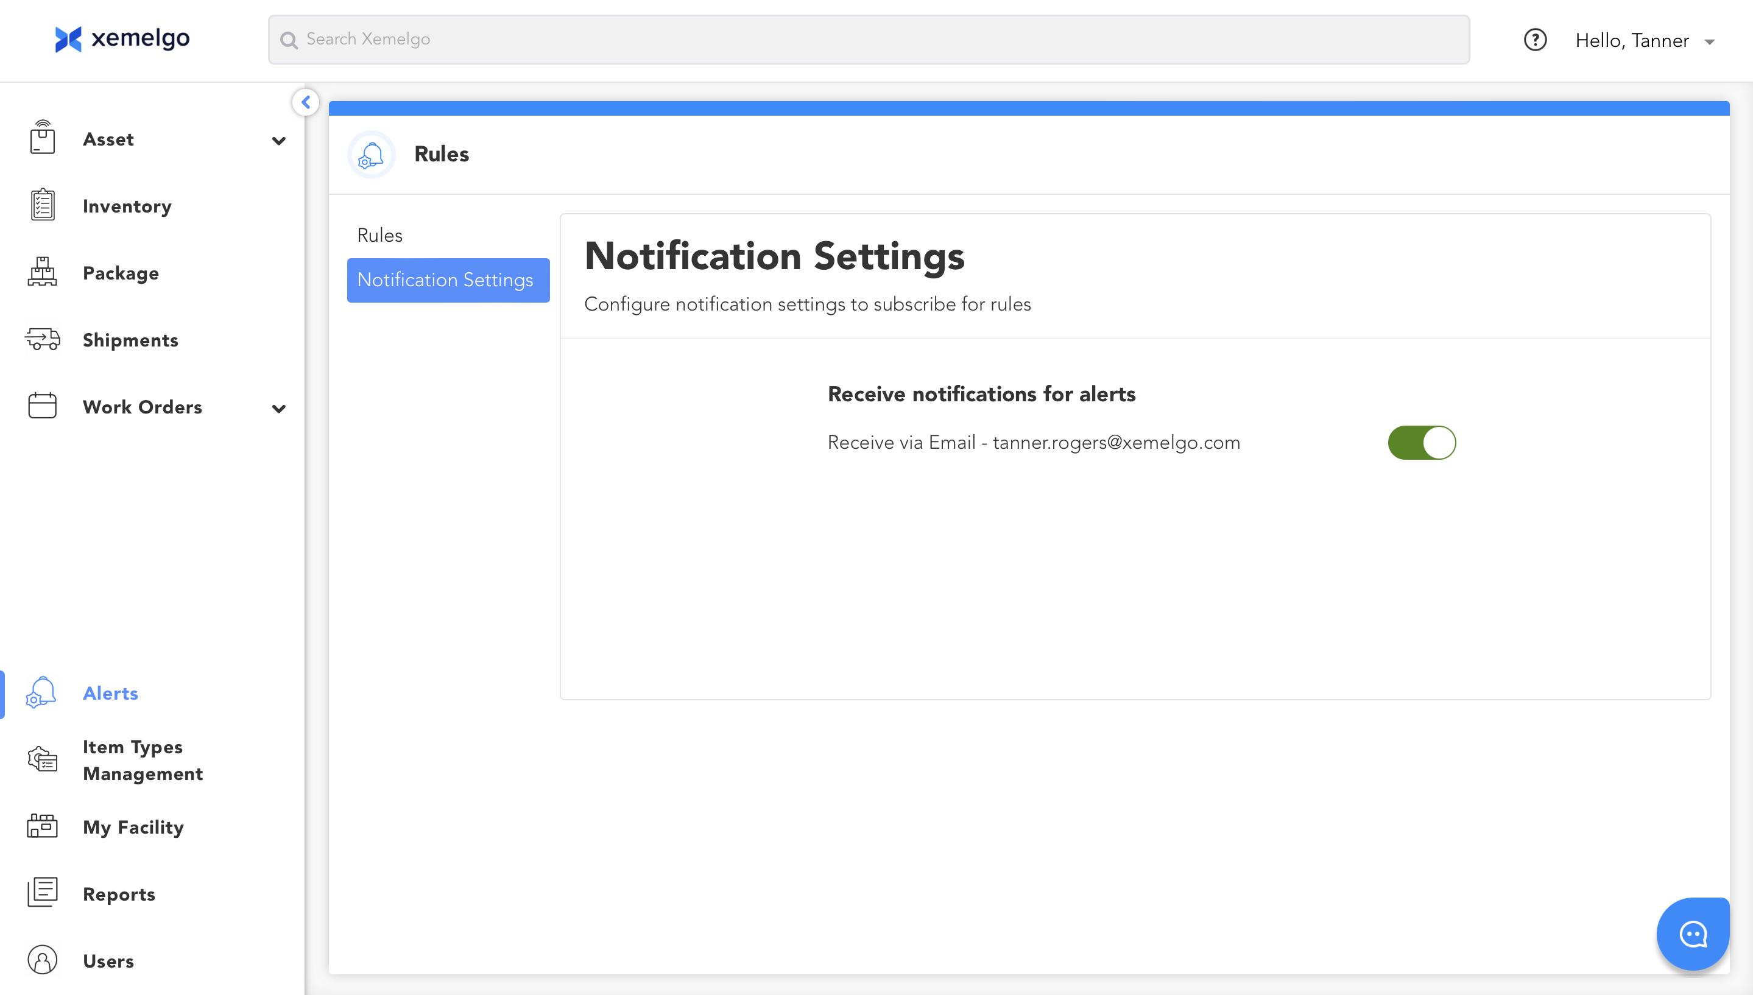1753x995 pixels.
Task: Open the chat support bubble
Action: point(1692,934)
